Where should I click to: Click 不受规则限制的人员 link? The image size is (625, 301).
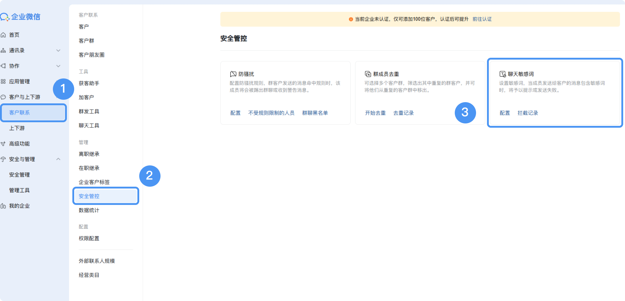271,113
